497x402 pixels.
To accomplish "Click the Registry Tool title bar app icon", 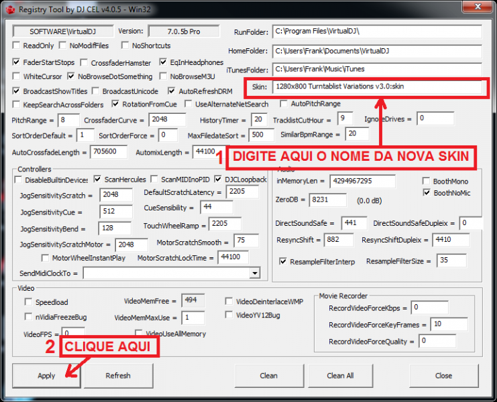I will tap(11, 9).
